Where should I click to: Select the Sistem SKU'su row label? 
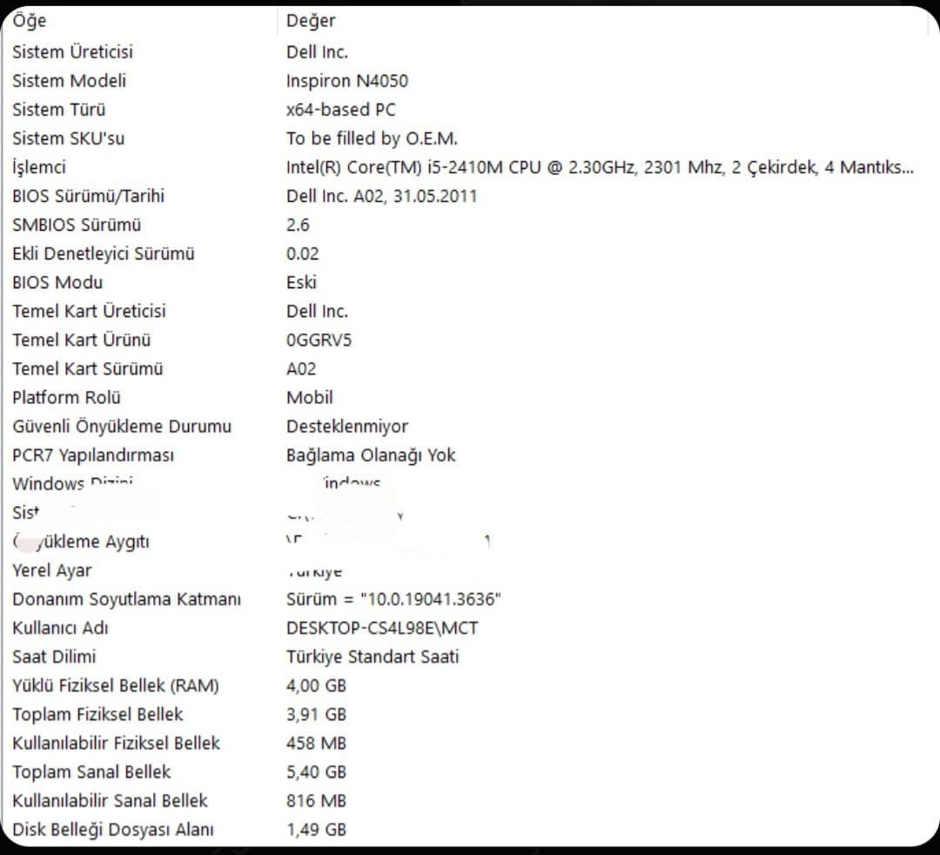click(x=69, y=138)
